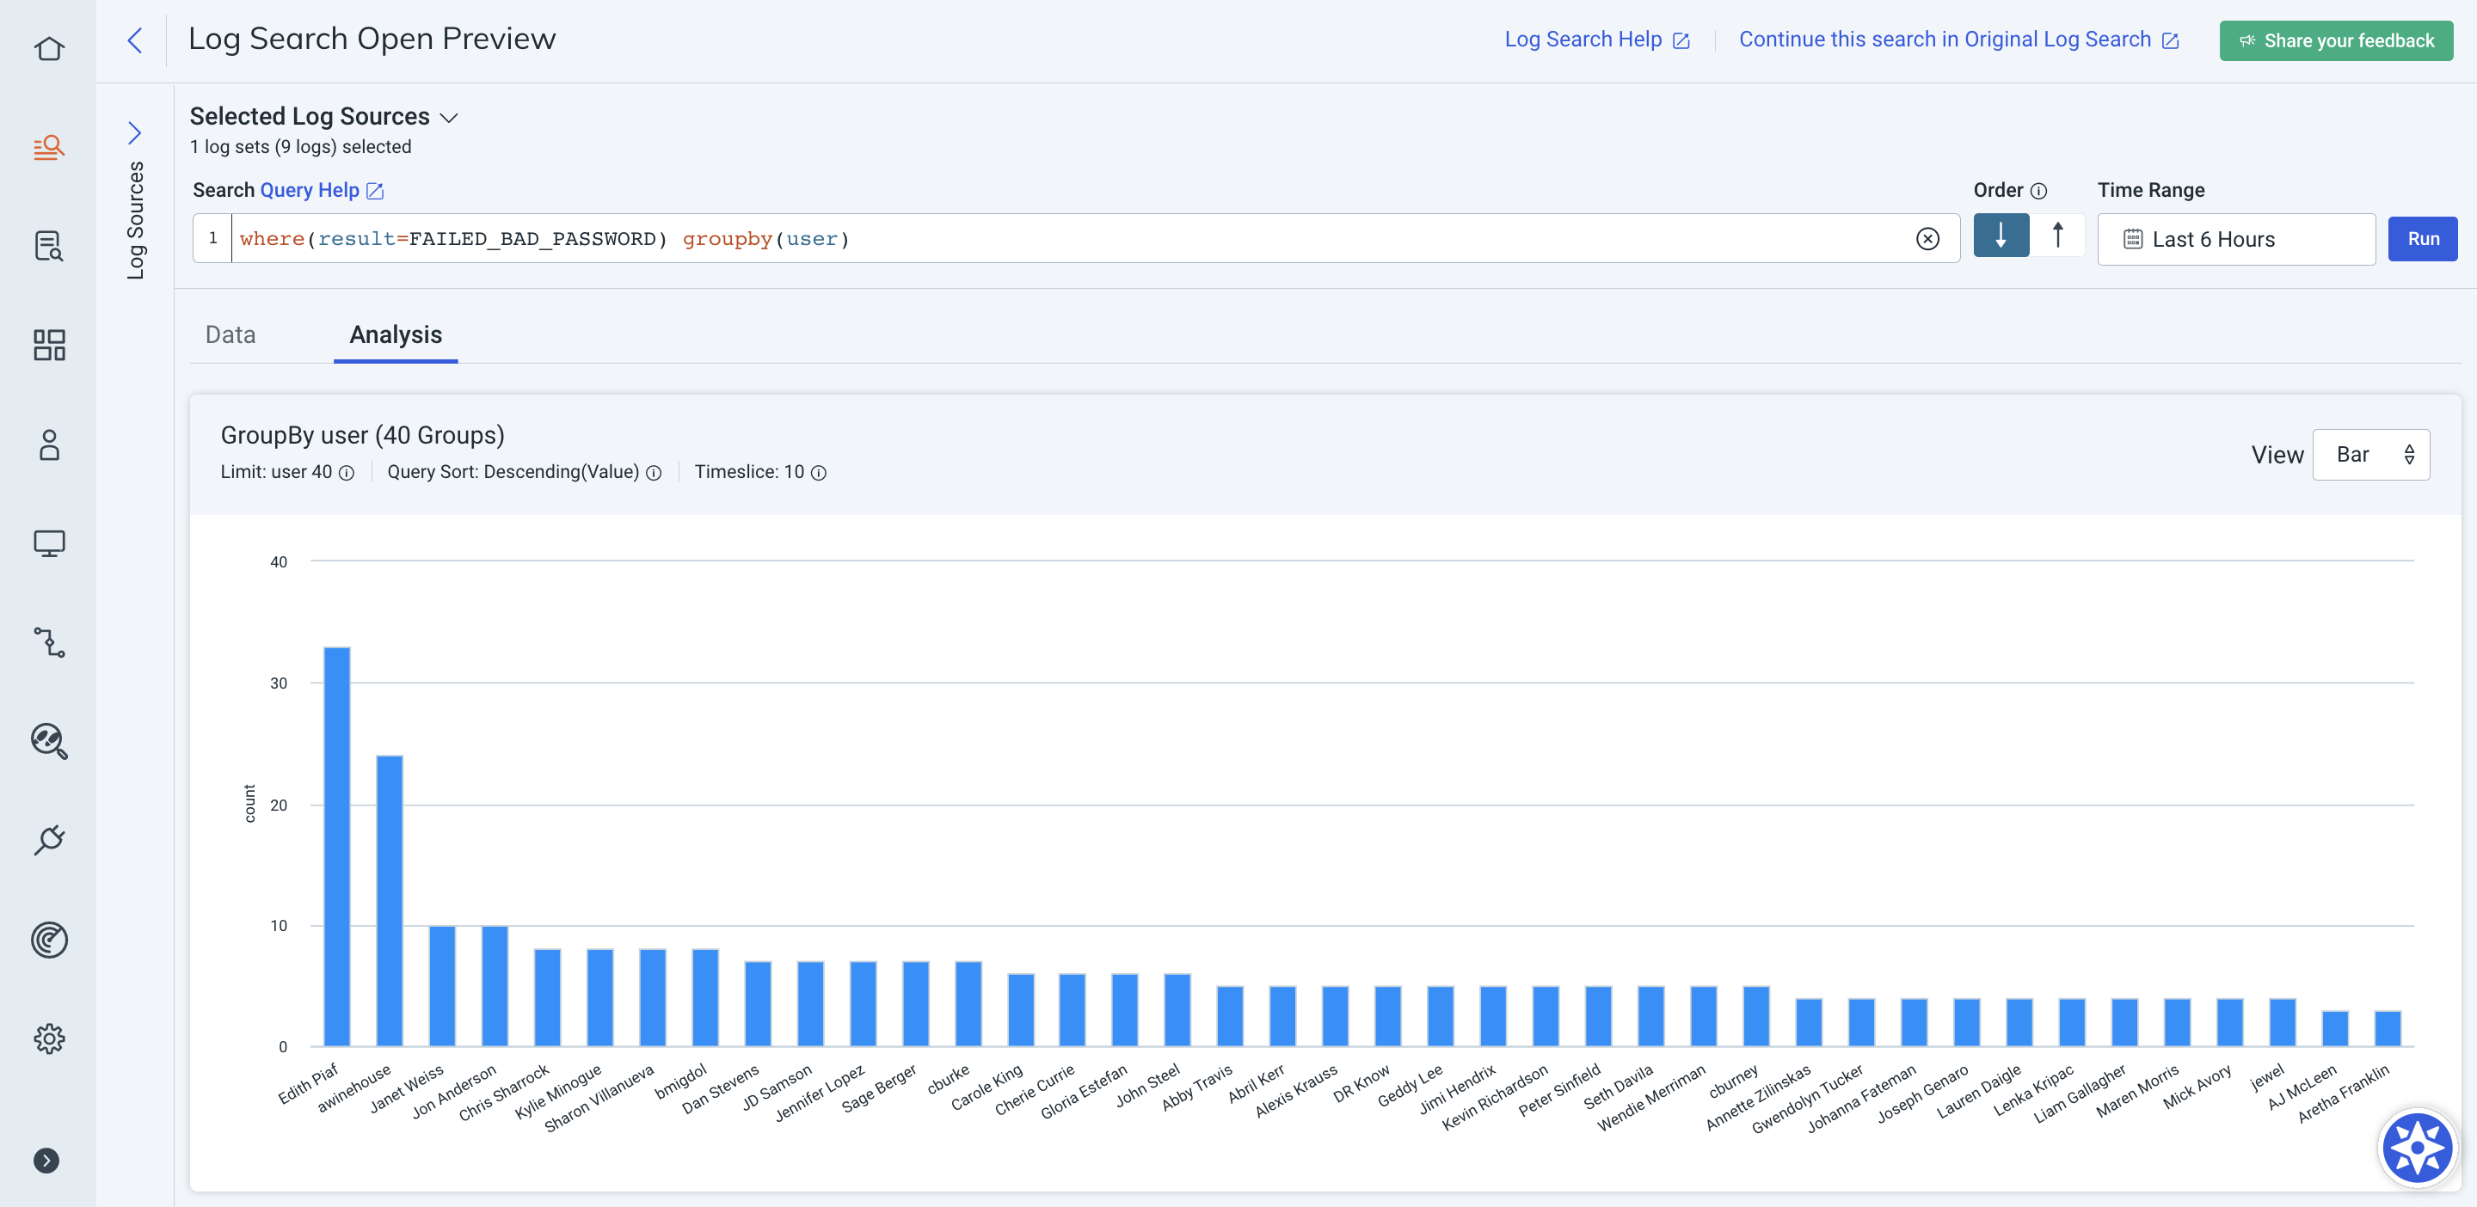Click the Edith Piaf bar in chart

(x=336, y=846)
